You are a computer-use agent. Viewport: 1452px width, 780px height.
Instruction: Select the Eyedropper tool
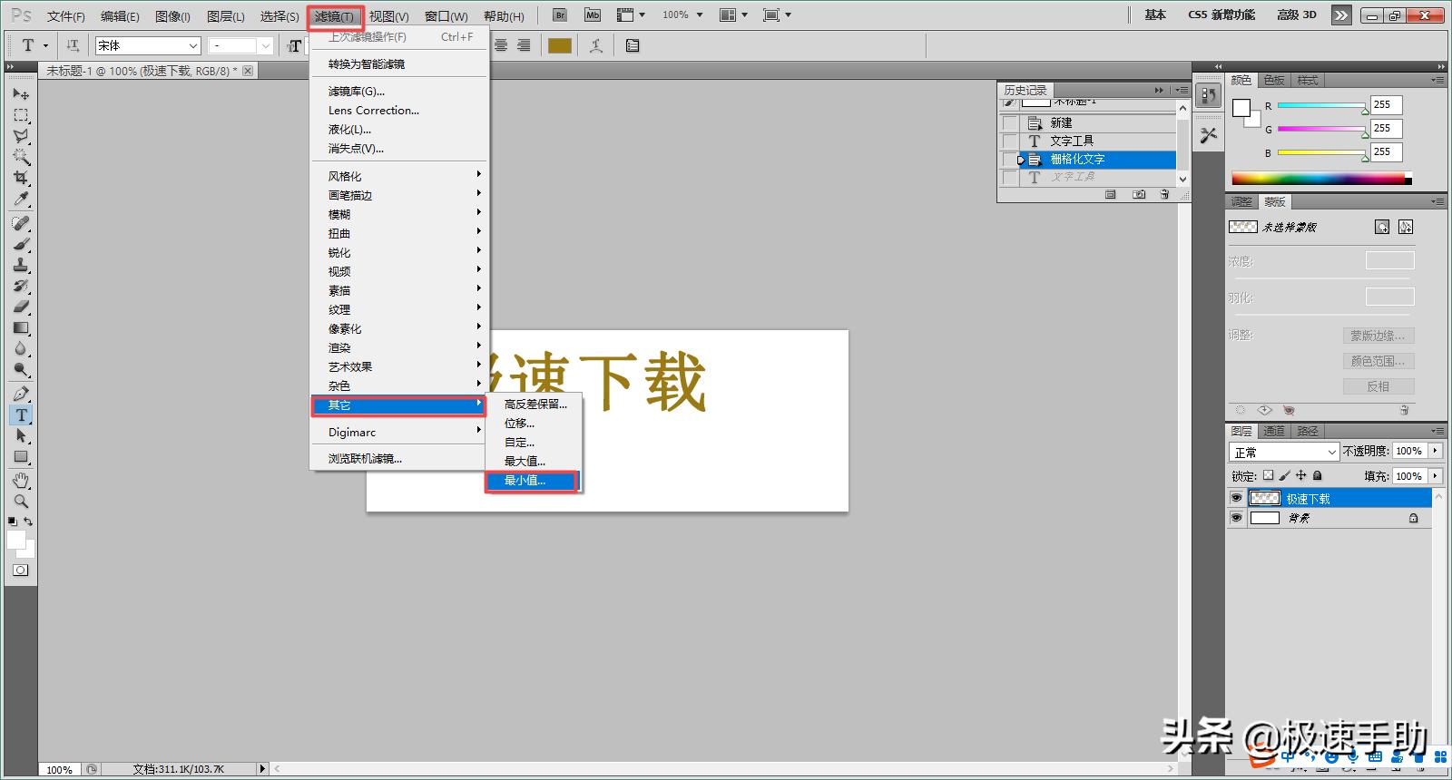[21, 199]
